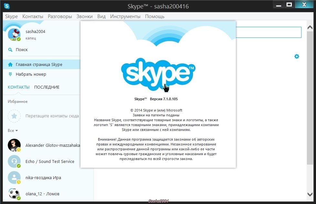
Task: Switch to the ПОСЛЕДНИЕ tab
Action: point(47,87)
